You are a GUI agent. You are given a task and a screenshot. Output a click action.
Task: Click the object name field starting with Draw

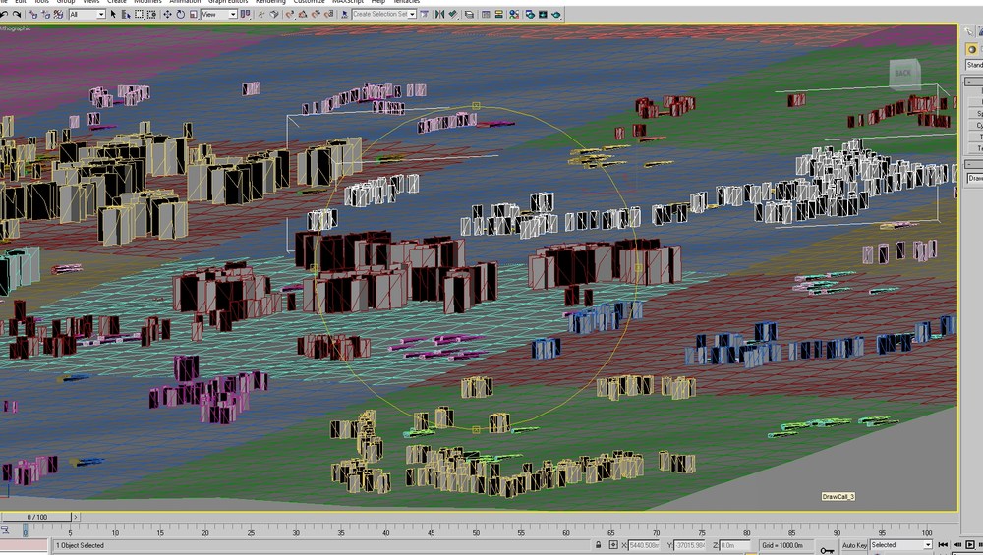click(x=974, y=179)
